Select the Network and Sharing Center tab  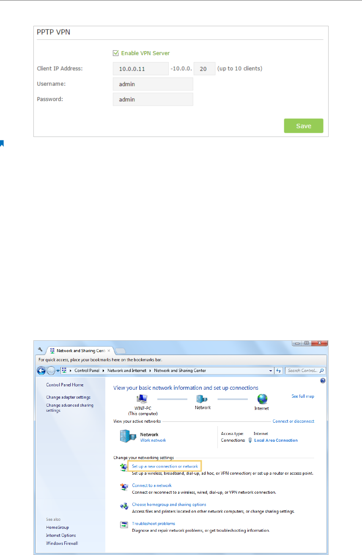80,350
